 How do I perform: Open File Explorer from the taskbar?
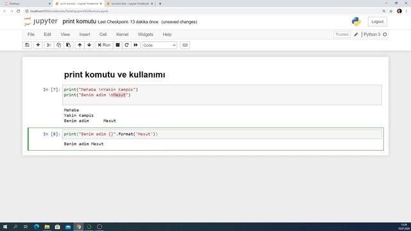[47, 227]
